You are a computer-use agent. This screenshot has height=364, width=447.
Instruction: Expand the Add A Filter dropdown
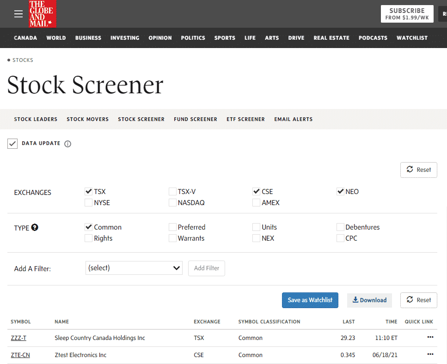point(134,268)
